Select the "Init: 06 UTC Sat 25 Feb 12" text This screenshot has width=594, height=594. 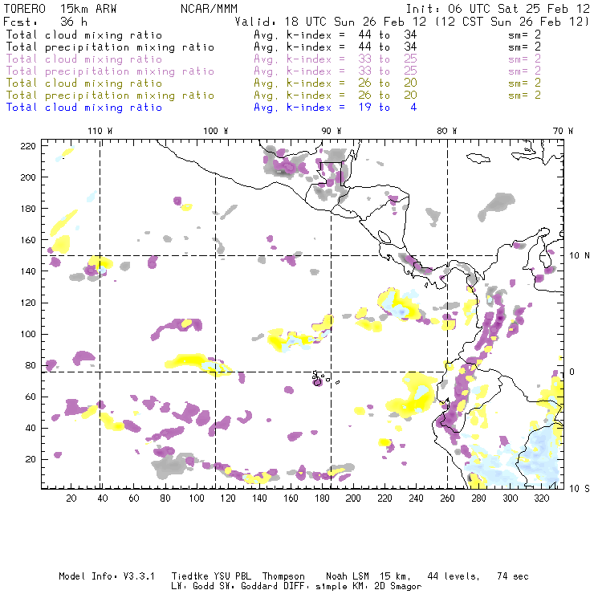[x=498, y=9]
